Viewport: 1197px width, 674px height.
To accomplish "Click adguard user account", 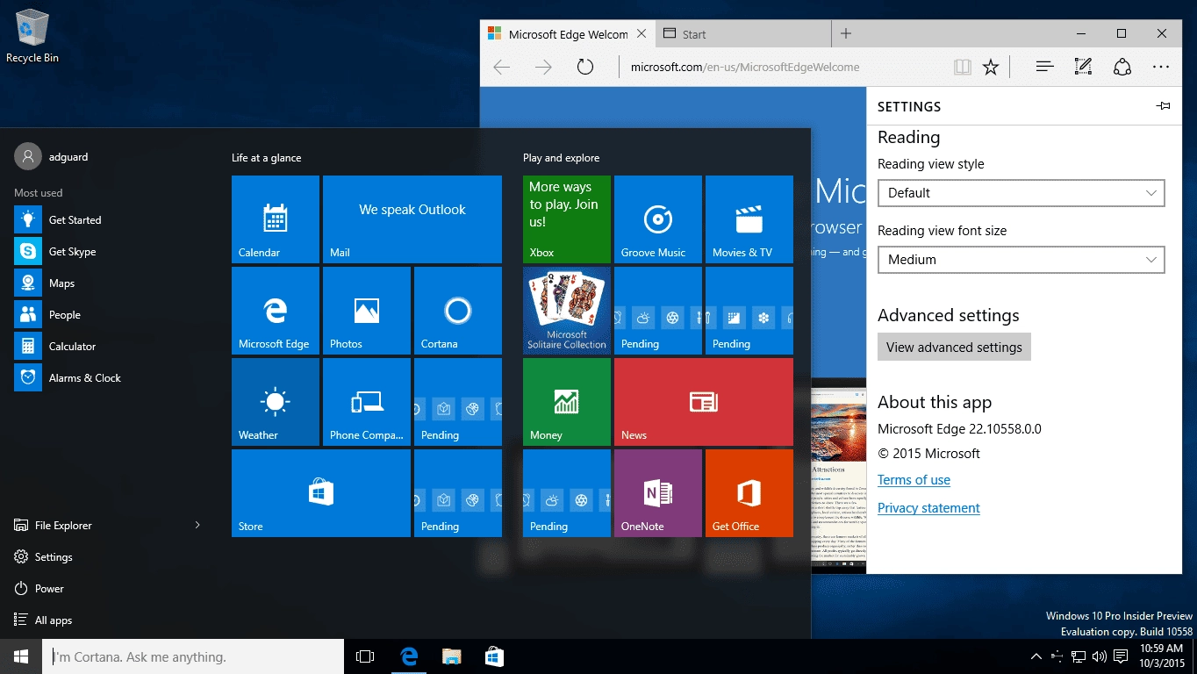I will tap(53, 157).
